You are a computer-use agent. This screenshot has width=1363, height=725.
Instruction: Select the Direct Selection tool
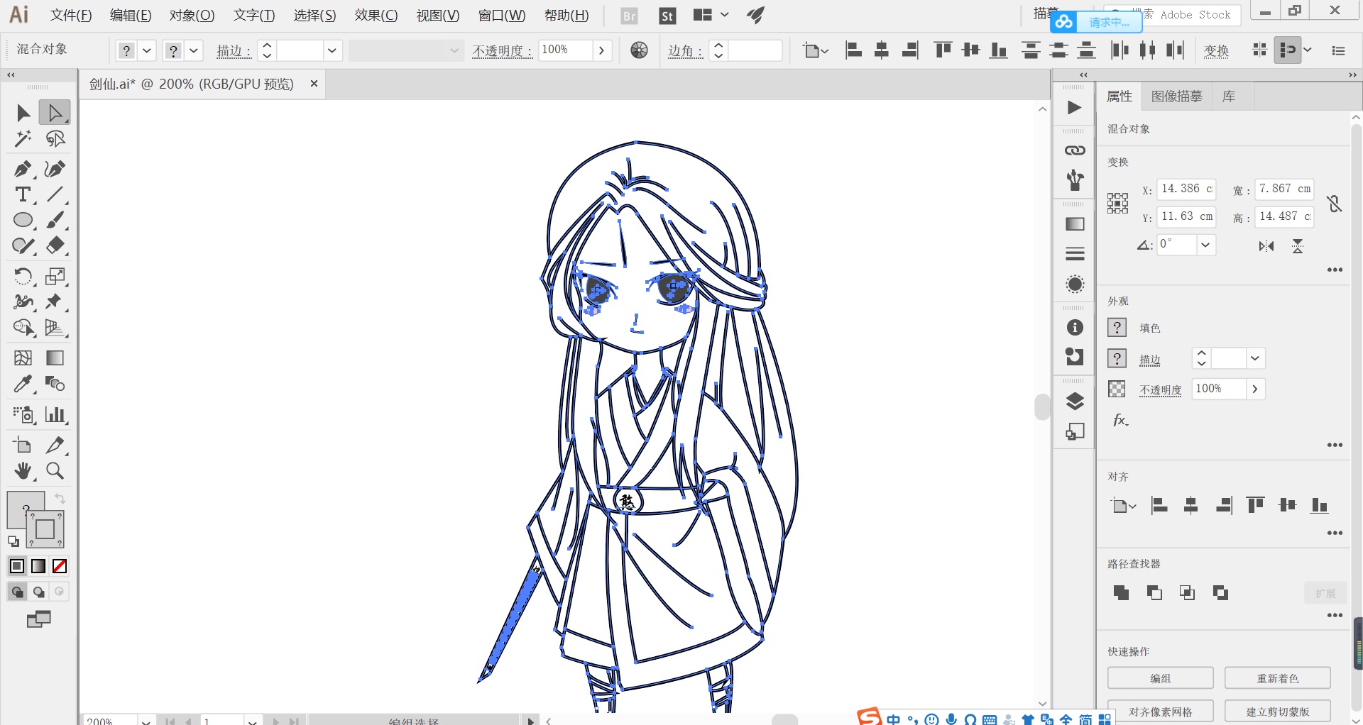coord(55,113)
